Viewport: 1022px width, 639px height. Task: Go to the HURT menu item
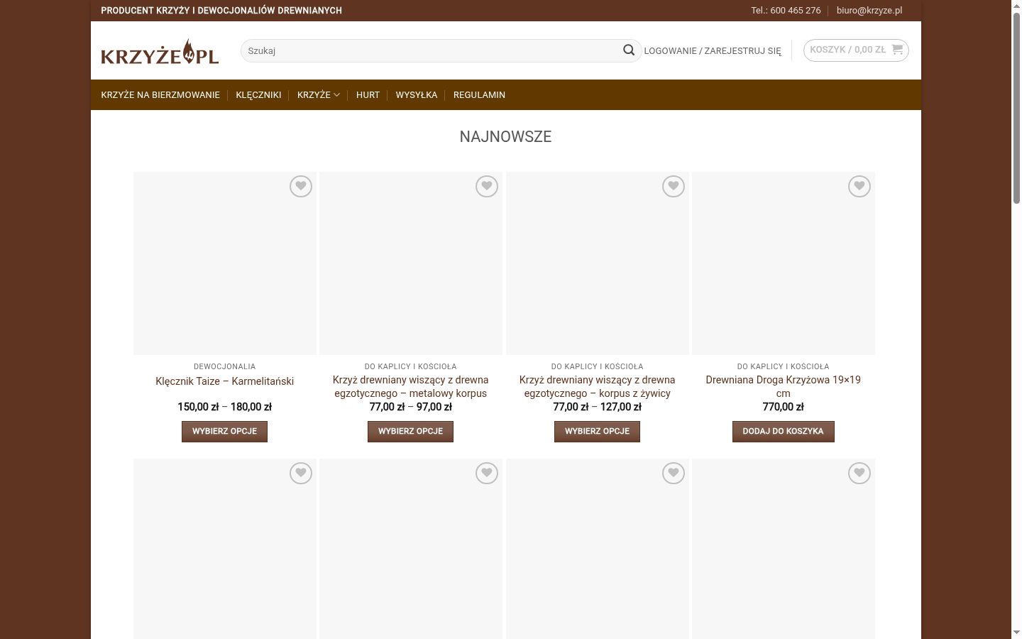pyautogui.click(x=368, y=95)
